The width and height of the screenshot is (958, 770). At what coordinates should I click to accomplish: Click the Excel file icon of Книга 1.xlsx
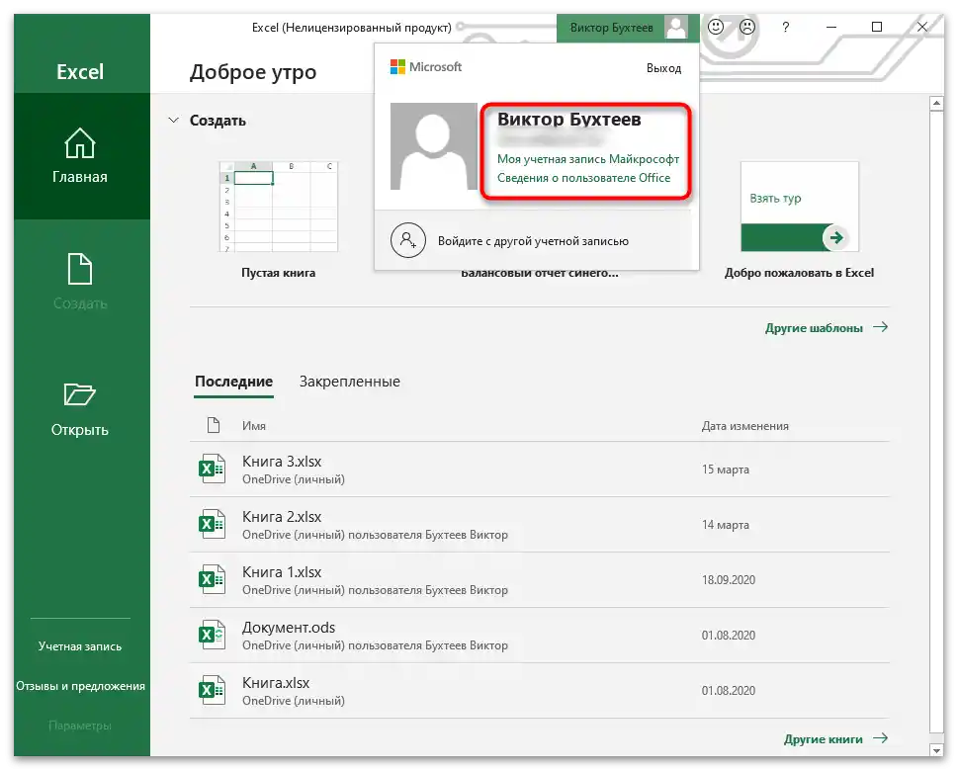(x=212, y=579)
